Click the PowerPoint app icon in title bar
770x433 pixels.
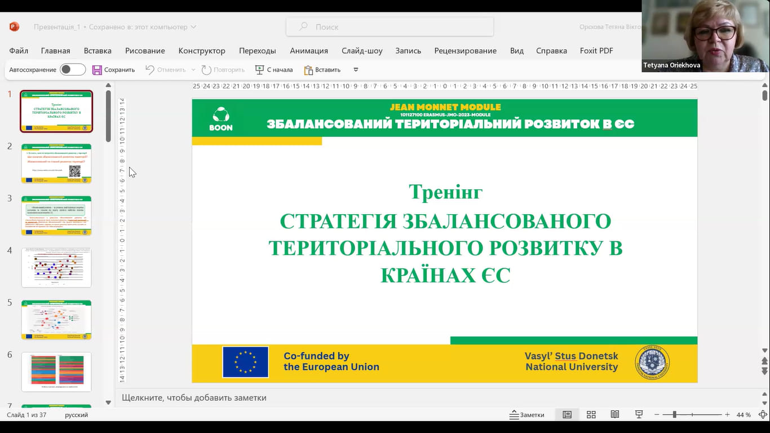click(x=14, y=26)
